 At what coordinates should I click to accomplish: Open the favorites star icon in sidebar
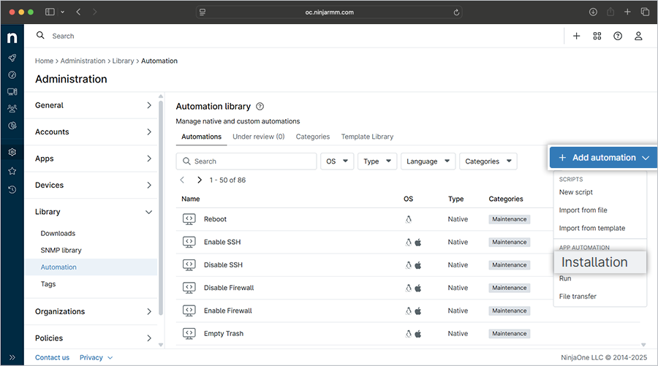(12, 171)
